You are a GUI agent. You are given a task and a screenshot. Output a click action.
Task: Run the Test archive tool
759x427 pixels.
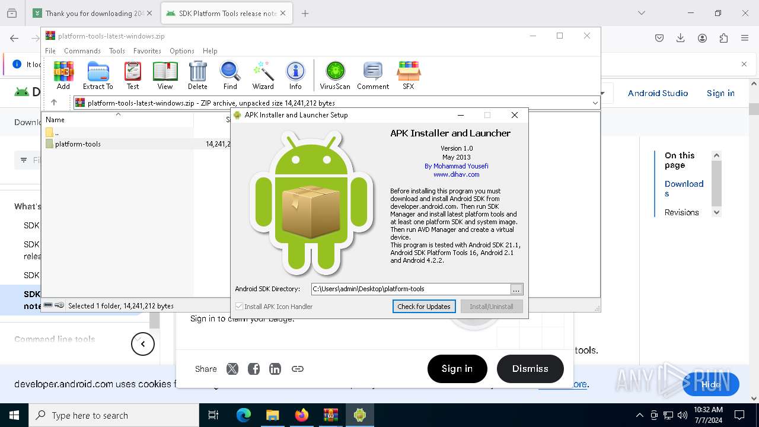coord(133,75)
